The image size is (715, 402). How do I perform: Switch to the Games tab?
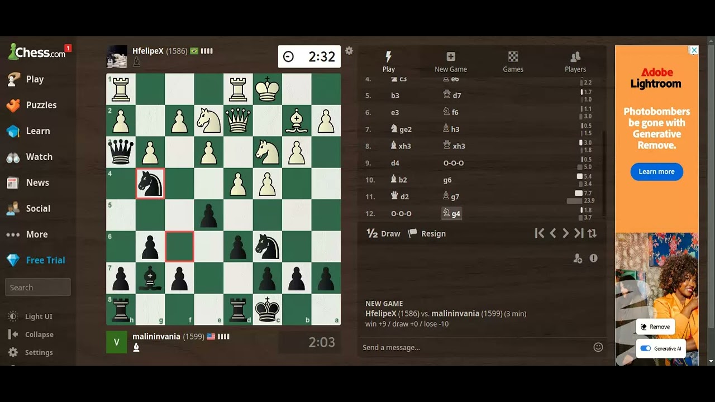pyautogui.click(x=513, y=61)
